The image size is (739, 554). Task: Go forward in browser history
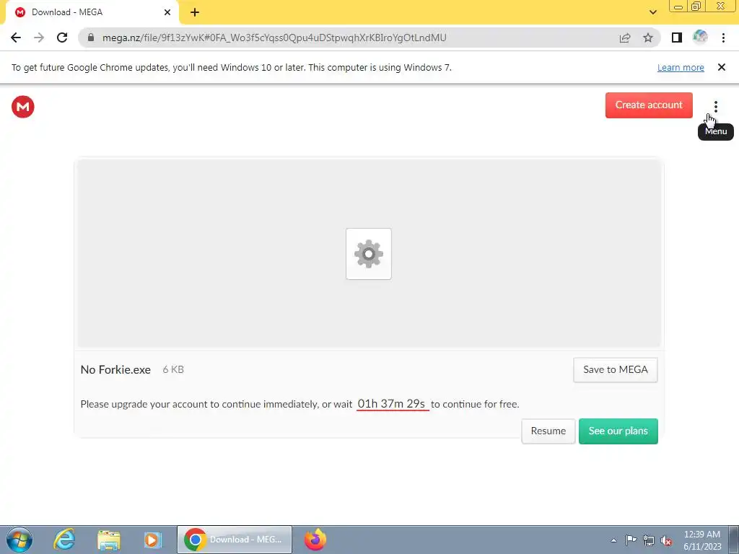(39, 38)
